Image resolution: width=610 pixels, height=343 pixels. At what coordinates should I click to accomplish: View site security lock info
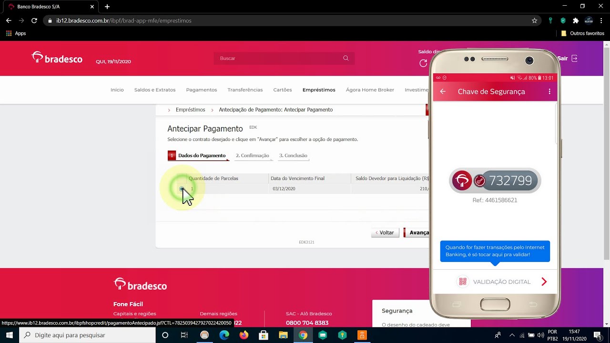click(x=50, y=20)
